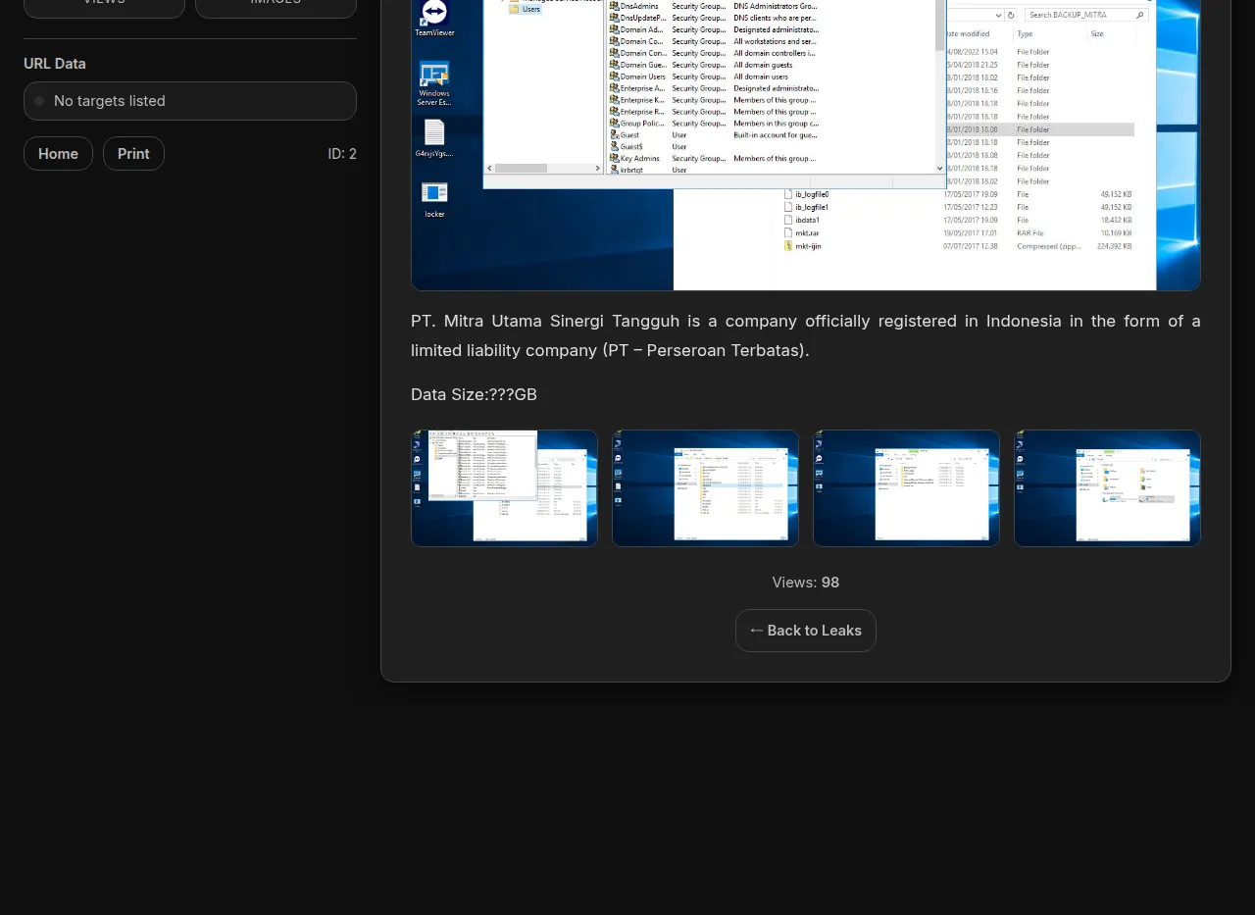Click the G4rxjsVgs text file icon

tap(434, 133)
